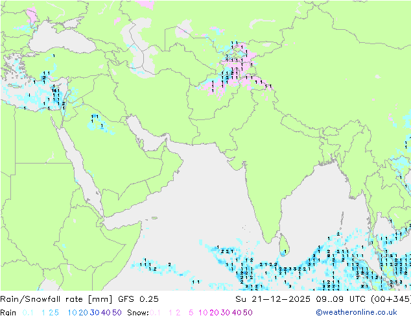Click the snow 10 legend value
Image resolution: width=411 pixels, height=318 pixels.
pyautogui.click(x=203, y=313)
